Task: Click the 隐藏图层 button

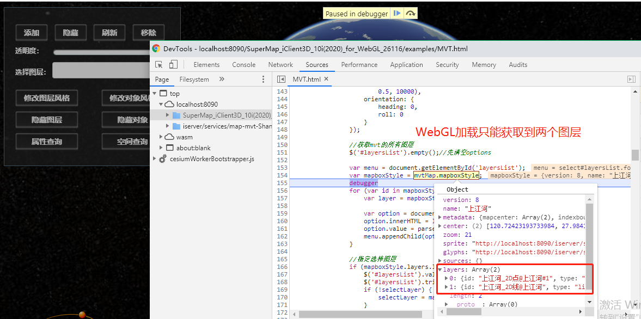Action: [47, 120]
